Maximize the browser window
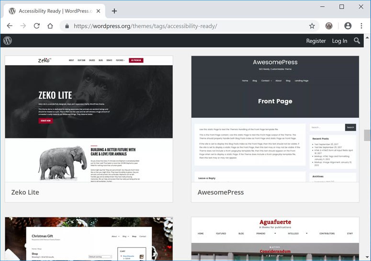The image size is (371, 261). (x=341, y=7)
